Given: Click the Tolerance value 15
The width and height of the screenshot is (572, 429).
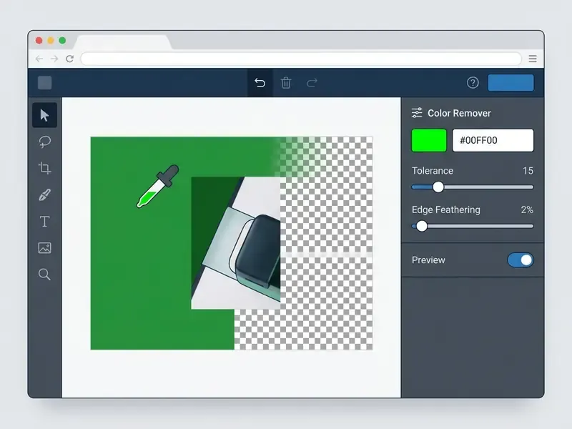Looking at the screenshot, I should [528, 171].
